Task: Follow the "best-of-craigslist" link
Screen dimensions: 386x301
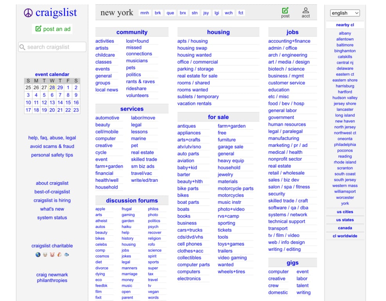Action: [x=52, y=192]
